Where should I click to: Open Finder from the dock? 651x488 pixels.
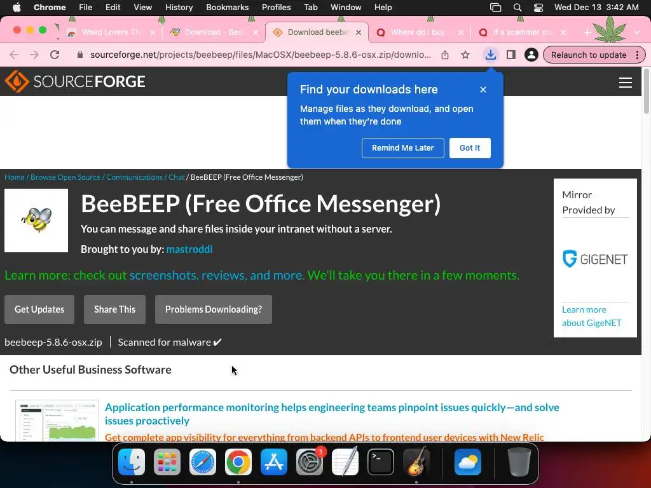(x=132, y=462)
